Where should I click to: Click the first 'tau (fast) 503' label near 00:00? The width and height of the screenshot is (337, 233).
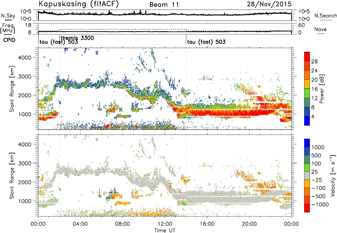click(x=59, y=42)
